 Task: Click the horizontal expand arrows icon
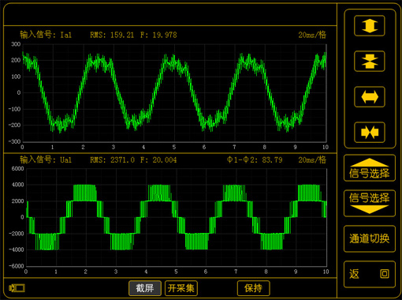370,97
